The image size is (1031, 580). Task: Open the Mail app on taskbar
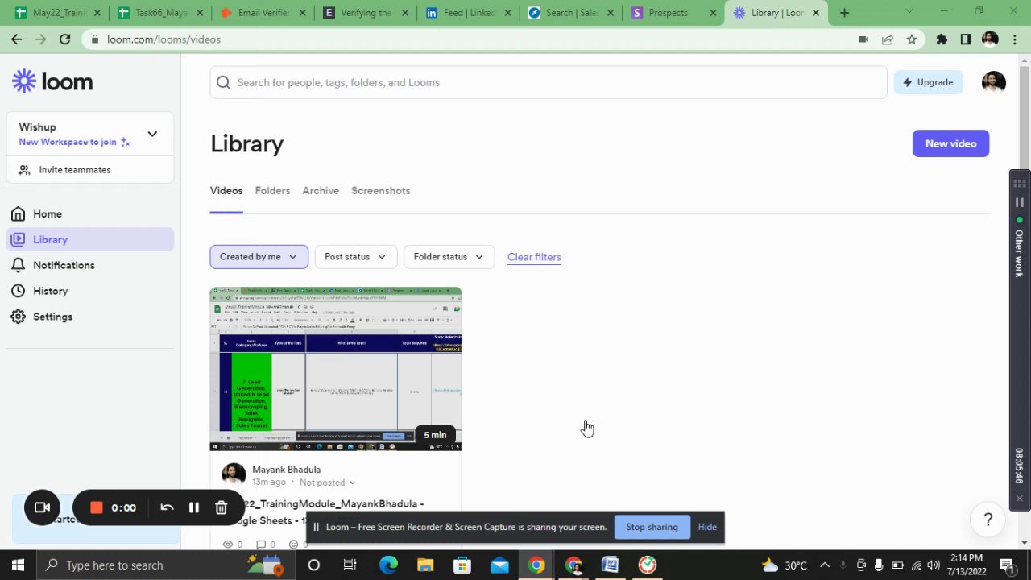tap(499, 565)
